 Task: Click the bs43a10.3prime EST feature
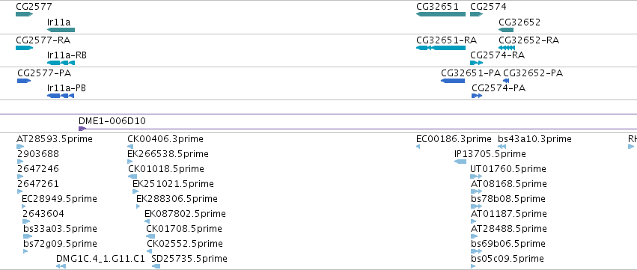click(x=502, y=147)
